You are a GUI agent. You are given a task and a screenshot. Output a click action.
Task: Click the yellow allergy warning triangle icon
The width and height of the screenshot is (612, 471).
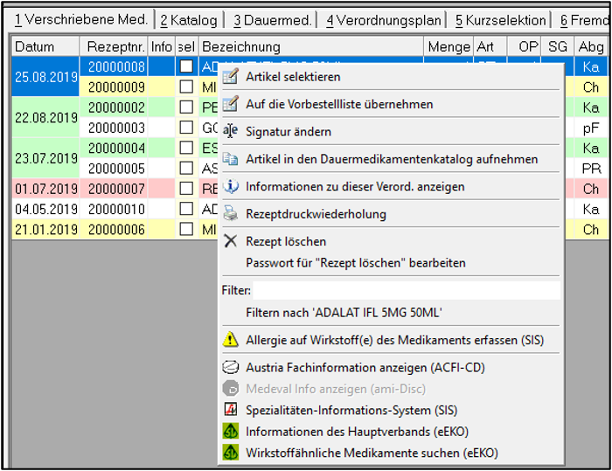click(x=230, y=340)
